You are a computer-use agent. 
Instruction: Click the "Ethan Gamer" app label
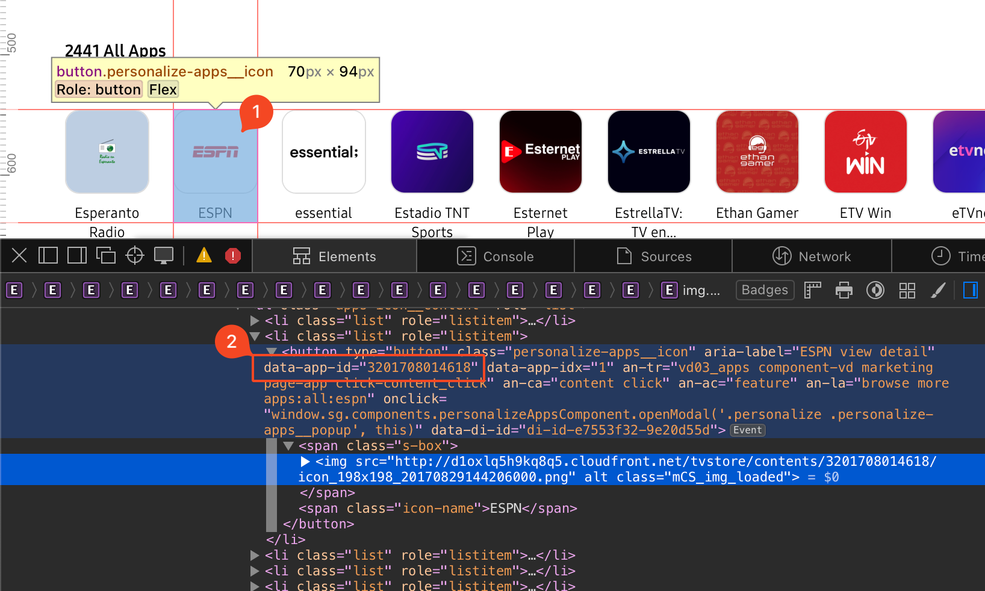(x=757, y=213)
